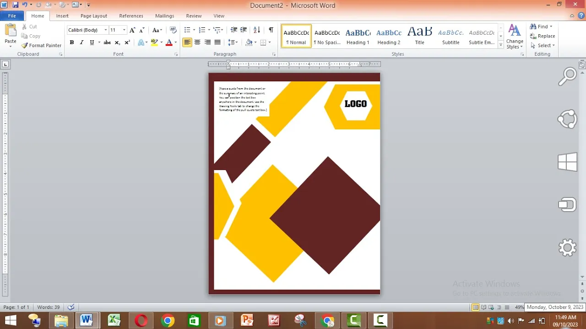
Task: Apply superscript formatting
Action: 127,42
